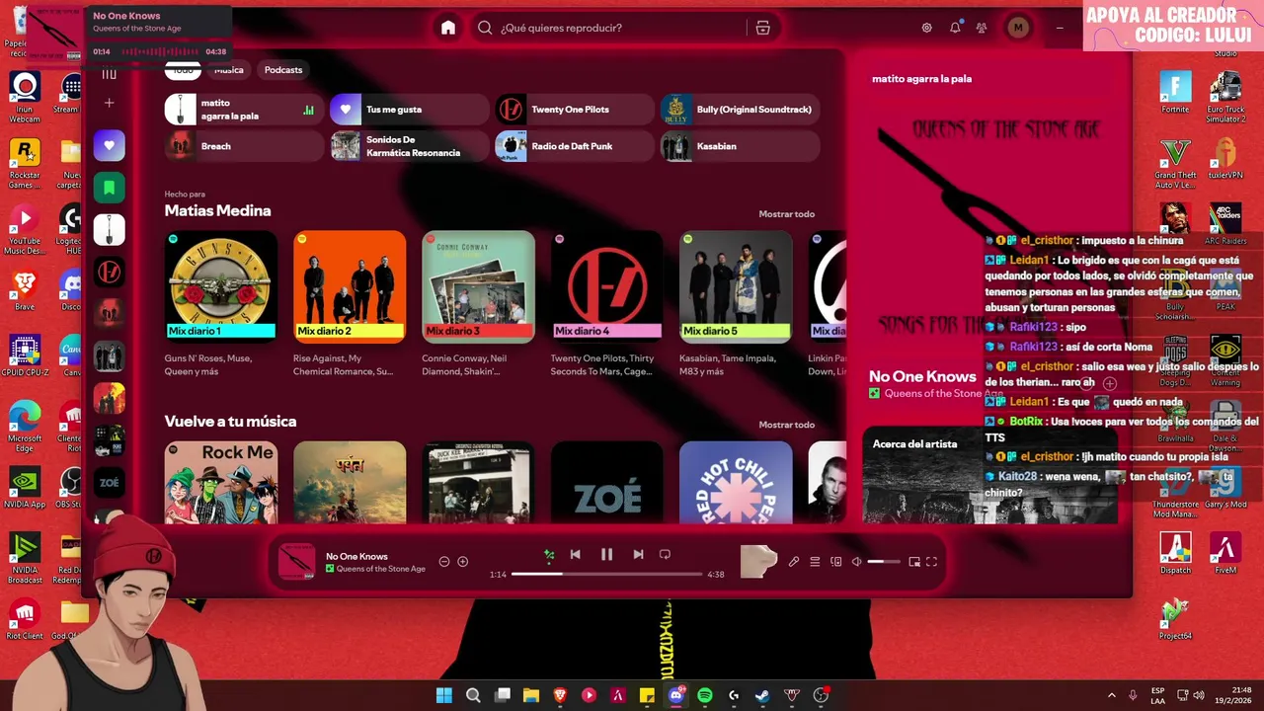The width and height of the screenshot is (1264, 711).
Task: Click the minus icon next to song title
Action: click(x=444, y=562)
